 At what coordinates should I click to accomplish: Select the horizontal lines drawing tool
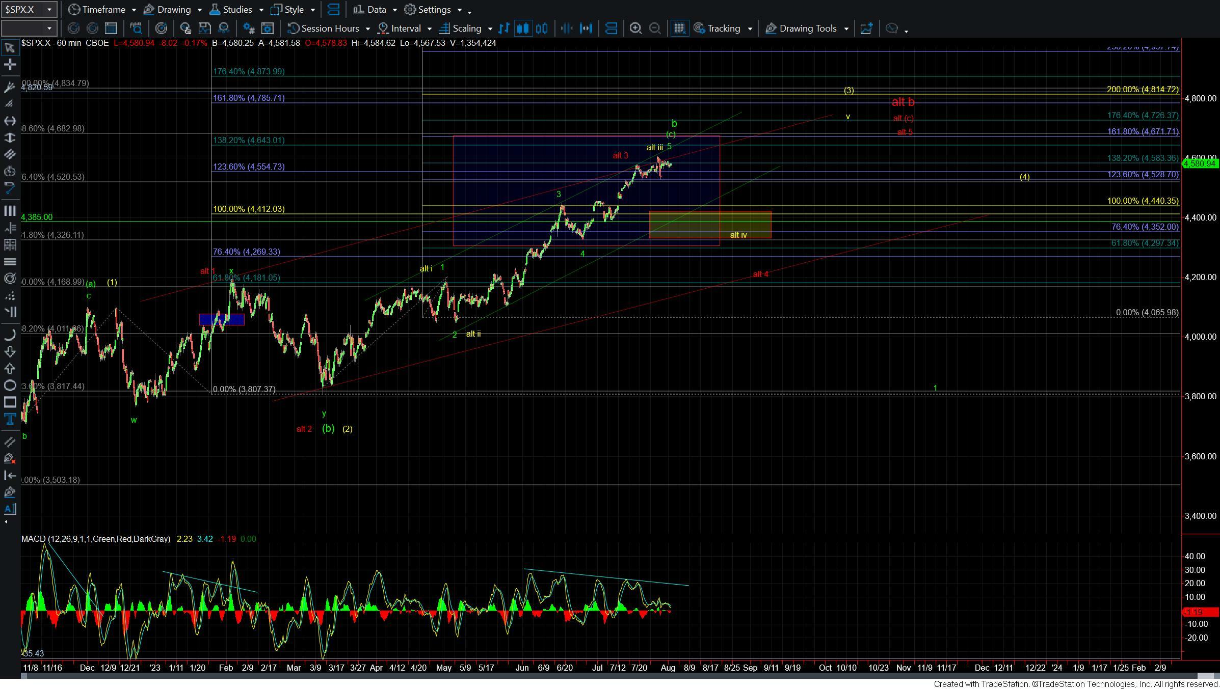tap(10, 262)
